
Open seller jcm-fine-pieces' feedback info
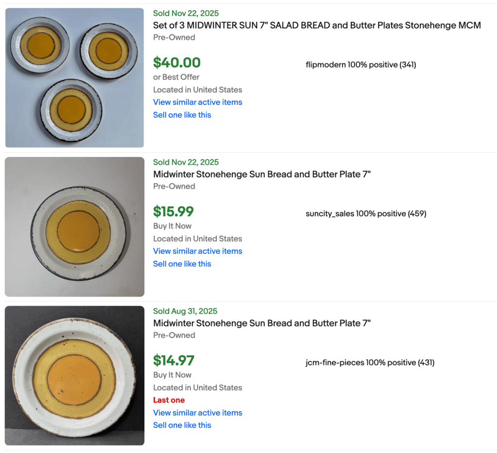tap(370, 363)
